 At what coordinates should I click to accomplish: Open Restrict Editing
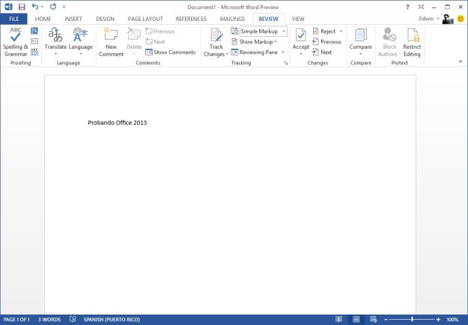[412, 42]
